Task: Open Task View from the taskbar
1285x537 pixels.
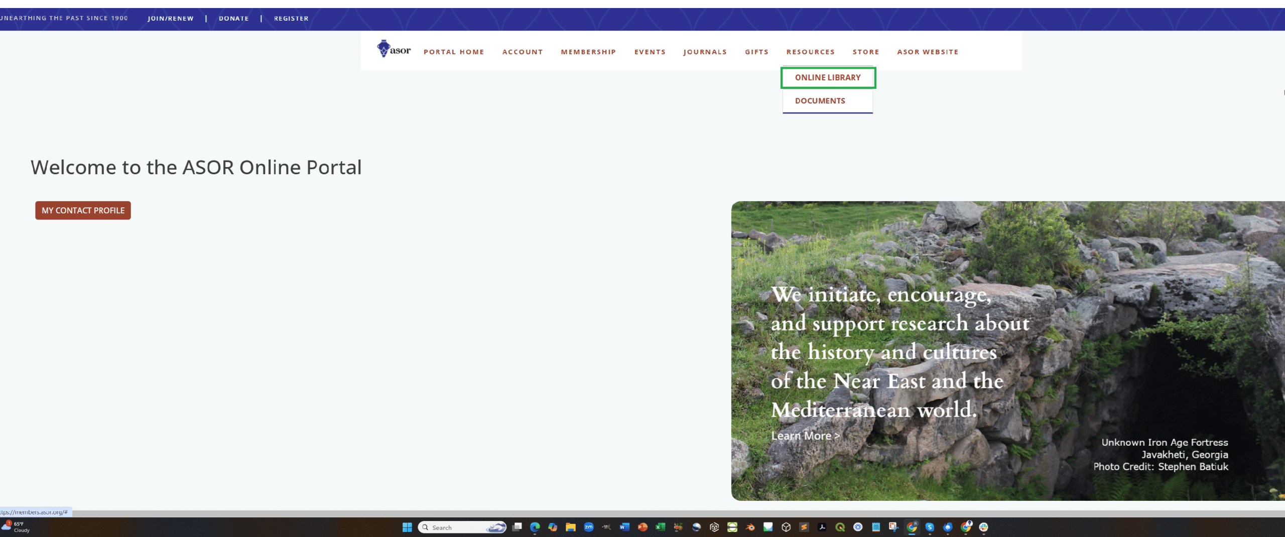Action: tap(517, 527)
